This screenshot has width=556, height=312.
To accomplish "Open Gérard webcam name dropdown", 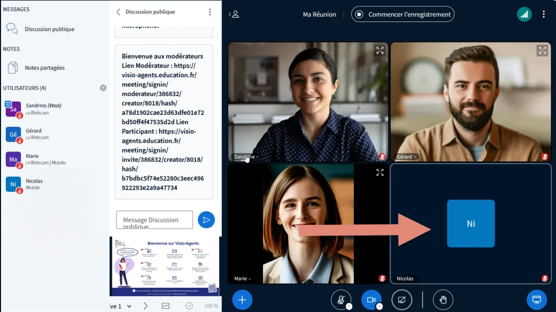I will pyautogui.click(x=406, y=157).
